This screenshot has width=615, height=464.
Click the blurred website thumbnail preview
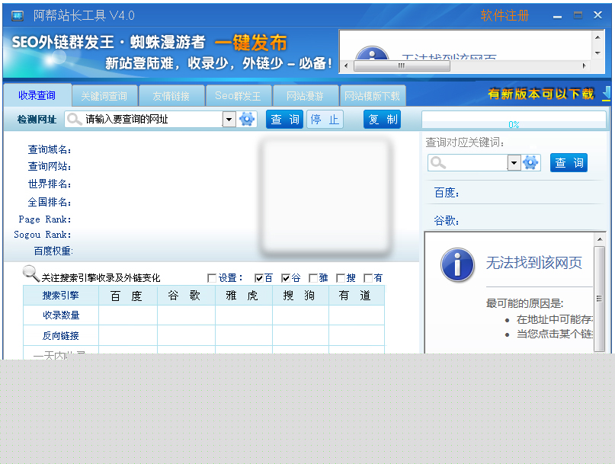pyautogui.click(x=325, y=196)
